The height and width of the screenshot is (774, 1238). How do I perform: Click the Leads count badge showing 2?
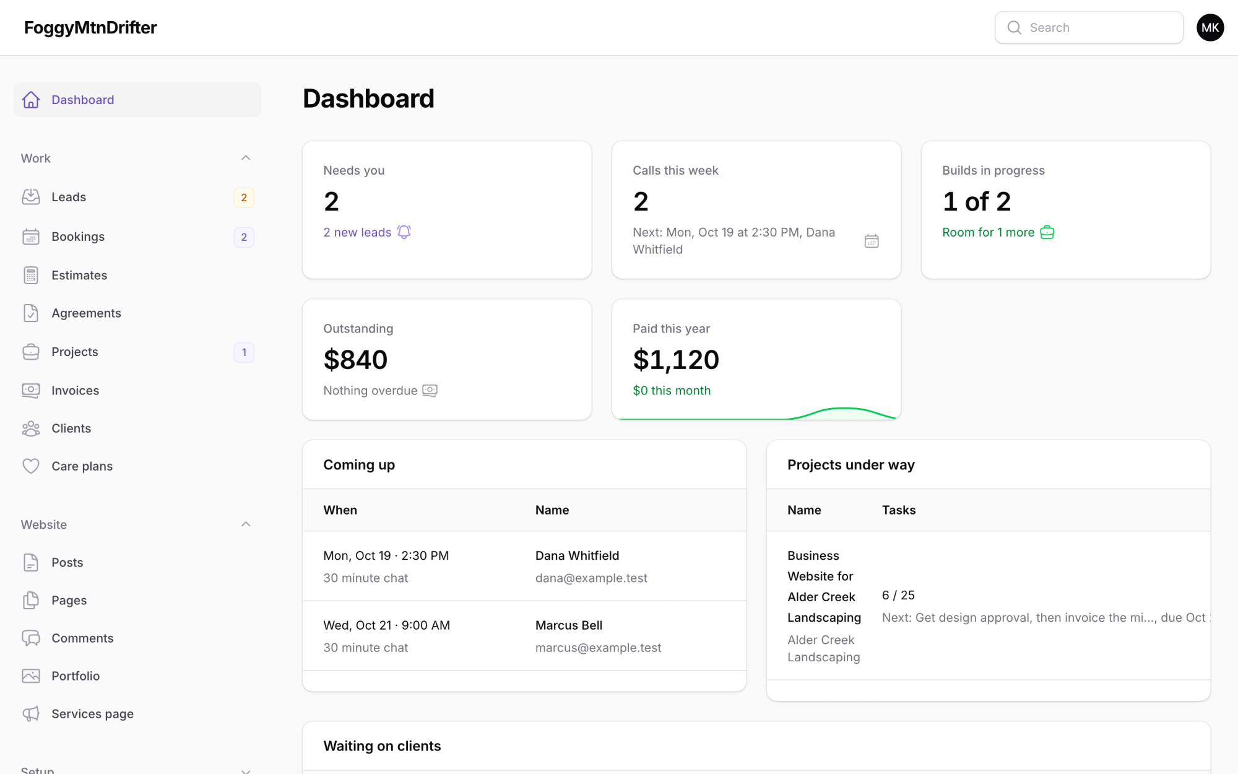point(244,198)
